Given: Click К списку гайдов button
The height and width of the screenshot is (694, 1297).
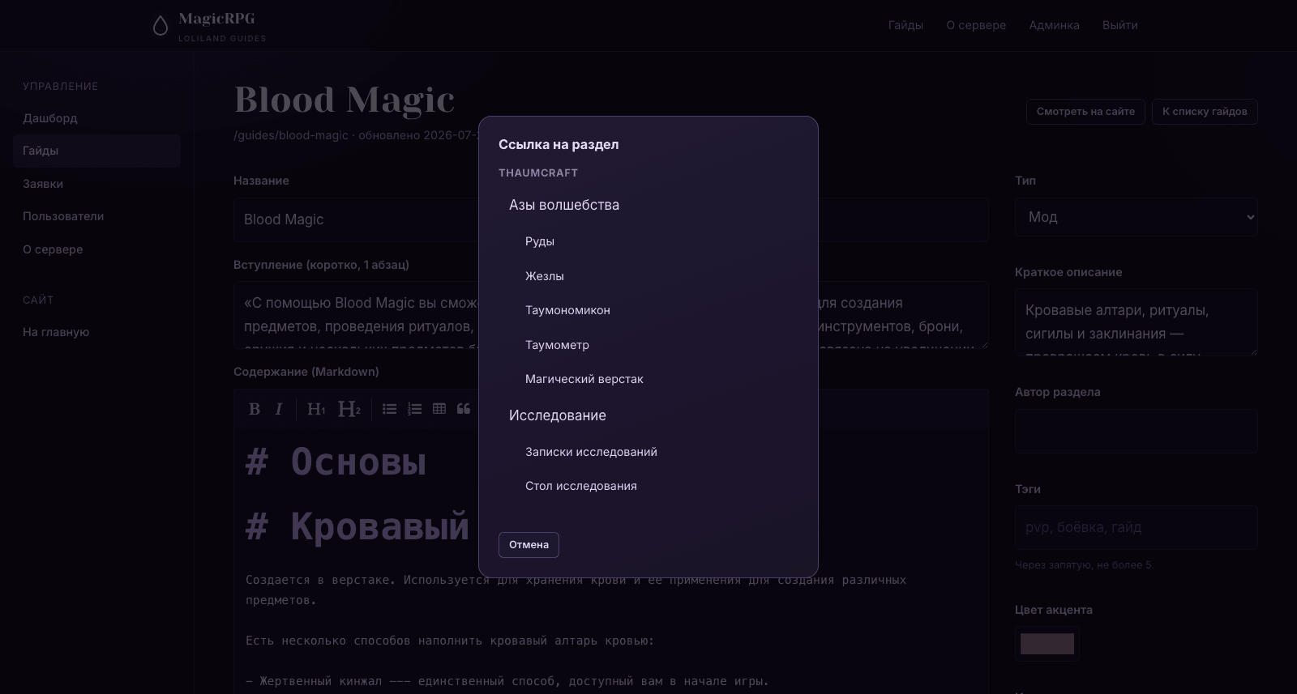Looking at the screenshot, I should [x=1205, y=112].
